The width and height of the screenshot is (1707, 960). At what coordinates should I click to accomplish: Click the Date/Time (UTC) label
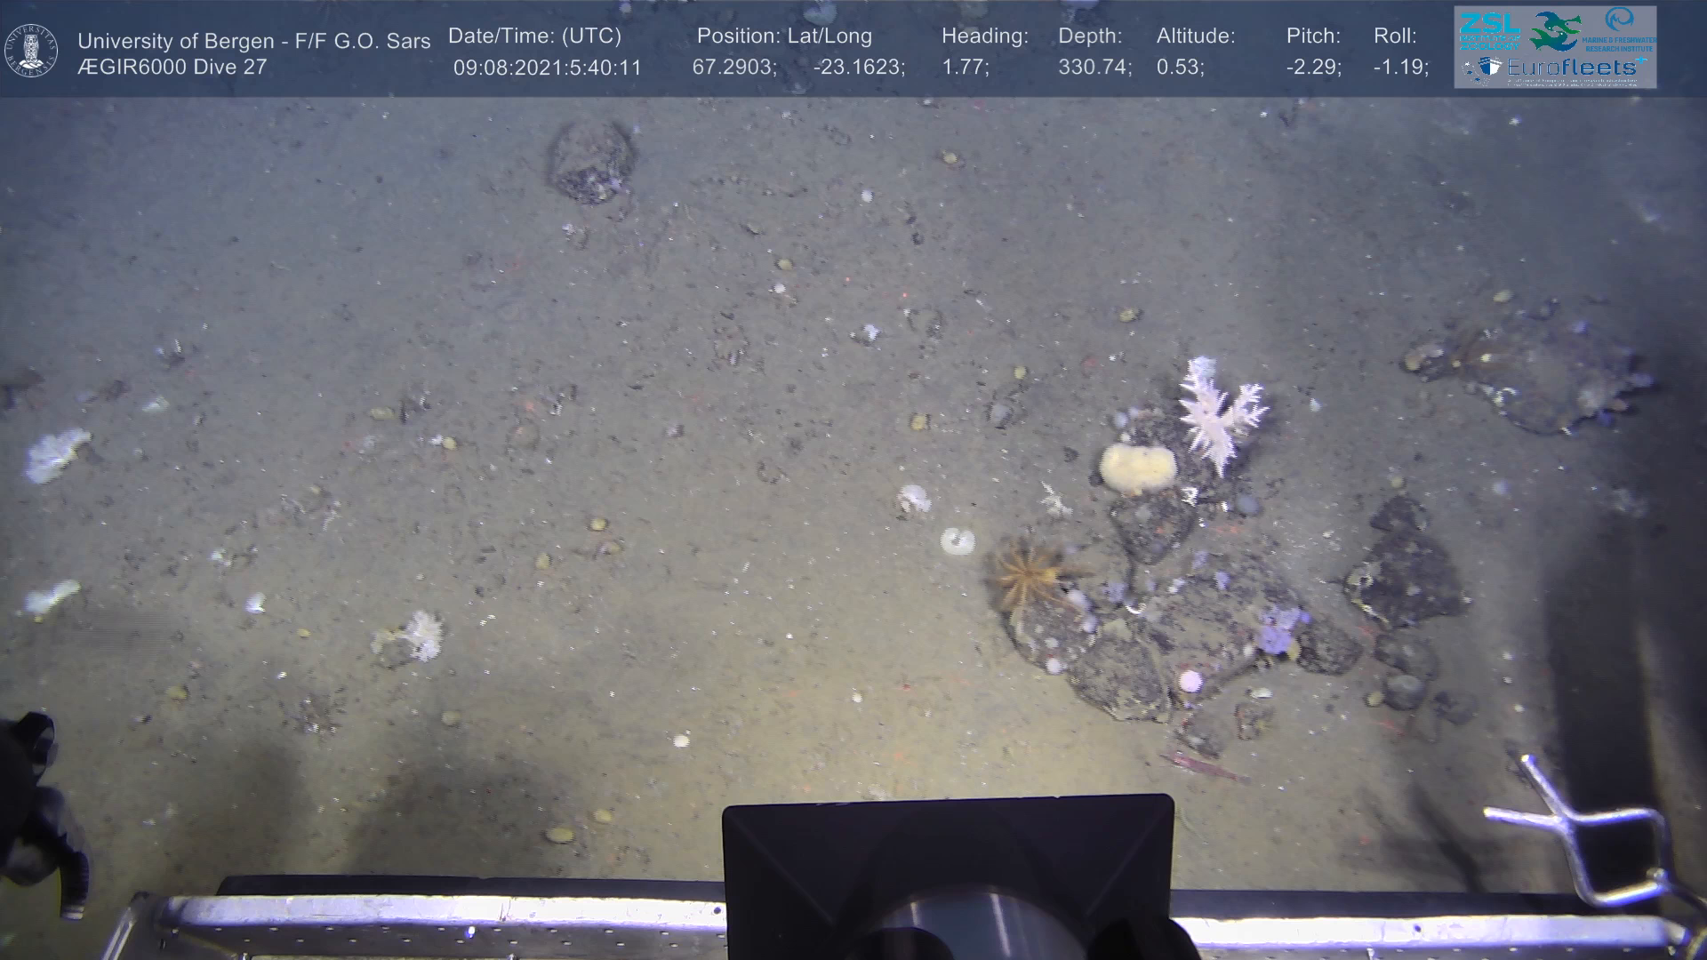pos(534,36)
